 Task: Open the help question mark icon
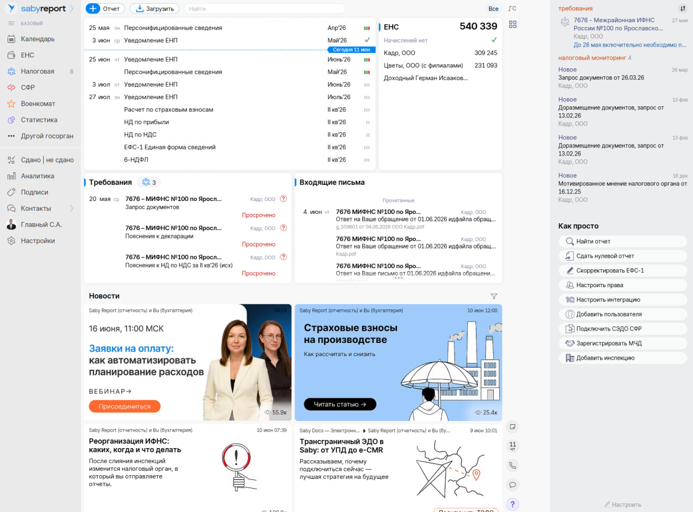click(513, 504)
